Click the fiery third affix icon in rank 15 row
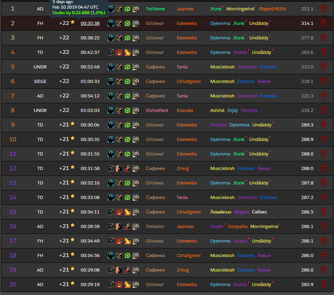 (x=127, y=212)
